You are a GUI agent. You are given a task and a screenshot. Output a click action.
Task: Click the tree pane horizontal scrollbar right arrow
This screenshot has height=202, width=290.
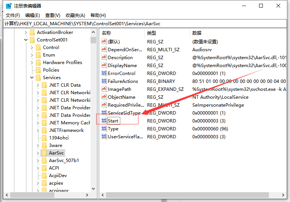(x=88, y=196)
